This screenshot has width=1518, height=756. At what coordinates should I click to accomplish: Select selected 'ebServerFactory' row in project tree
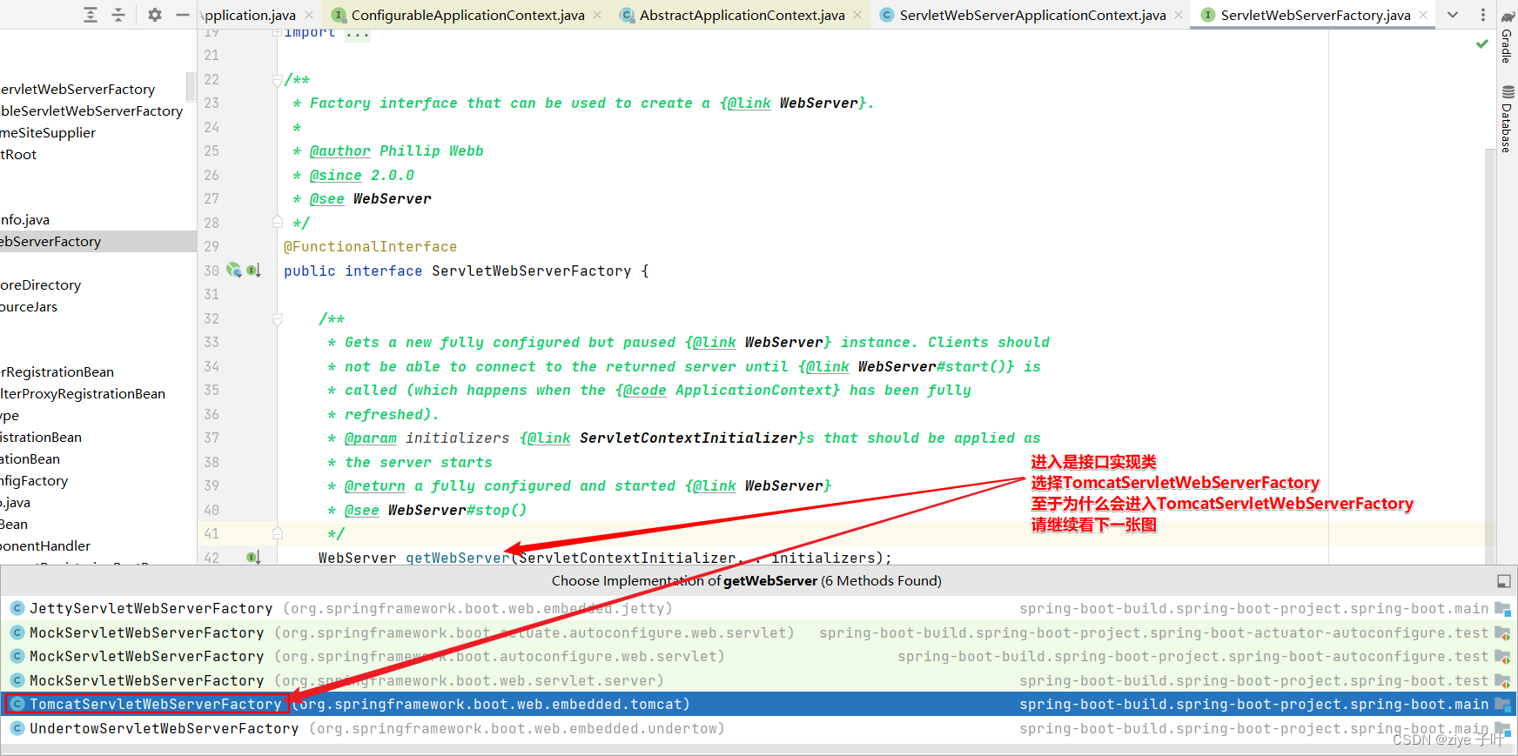click(x=98, y=241)
